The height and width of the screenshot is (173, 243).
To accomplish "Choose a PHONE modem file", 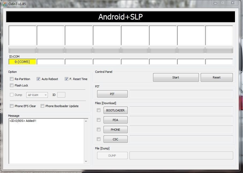I will 116,129.
